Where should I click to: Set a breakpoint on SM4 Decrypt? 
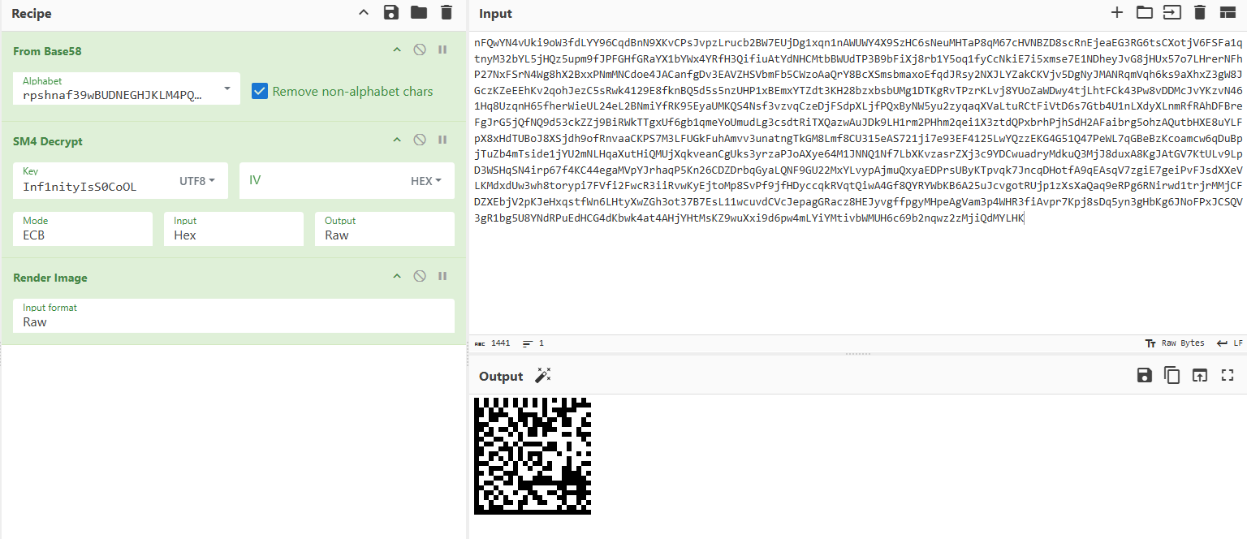pos(442,140)
